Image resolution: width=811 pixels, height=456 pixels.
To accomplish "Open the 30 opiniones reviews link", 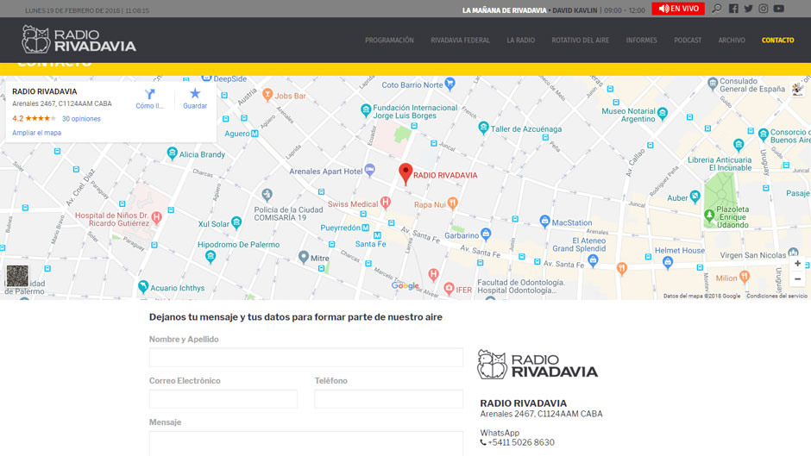I will click(81, 119).
